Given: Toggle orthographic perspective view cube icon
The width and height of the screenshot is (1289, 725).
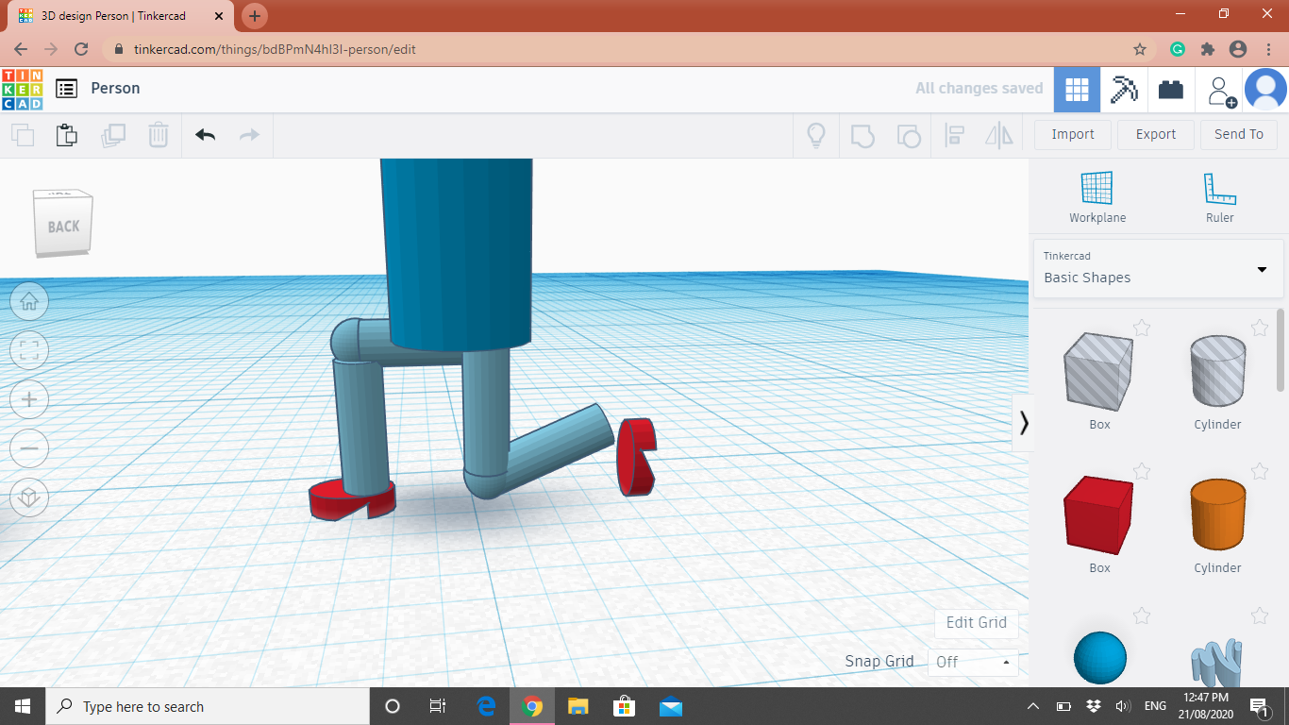Looking at the screenshot, I should click(29, 497).
